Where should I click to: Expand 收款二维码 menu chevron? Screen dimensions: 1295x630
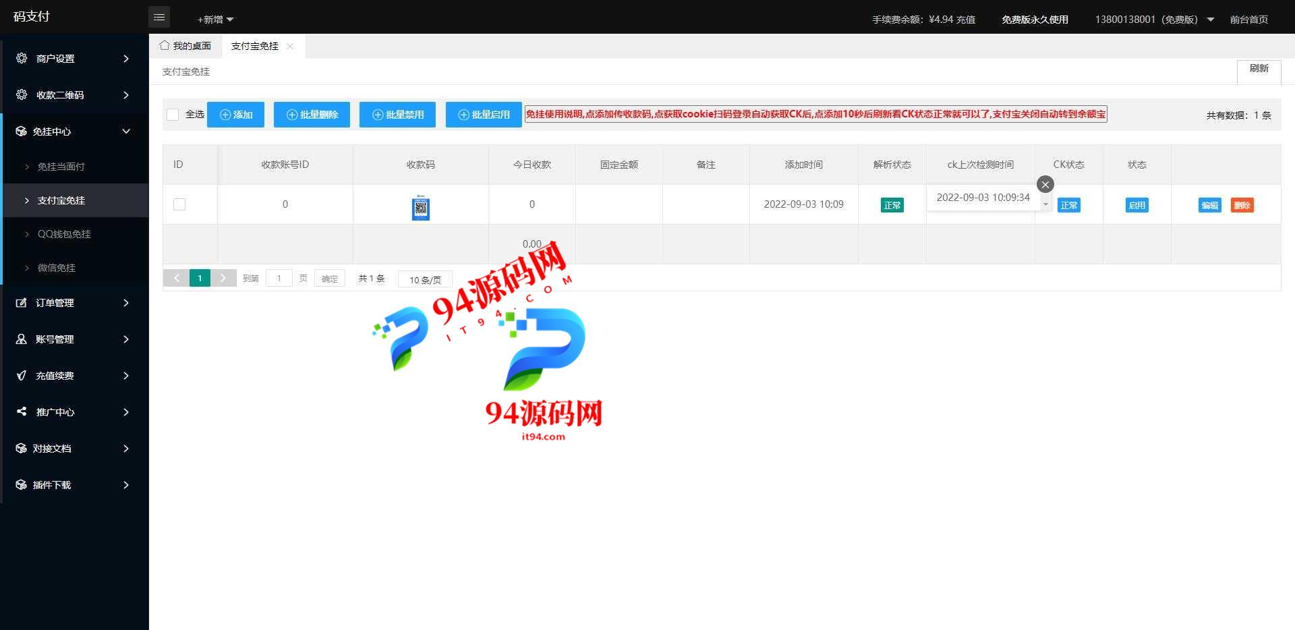click(x=126, y=95)
